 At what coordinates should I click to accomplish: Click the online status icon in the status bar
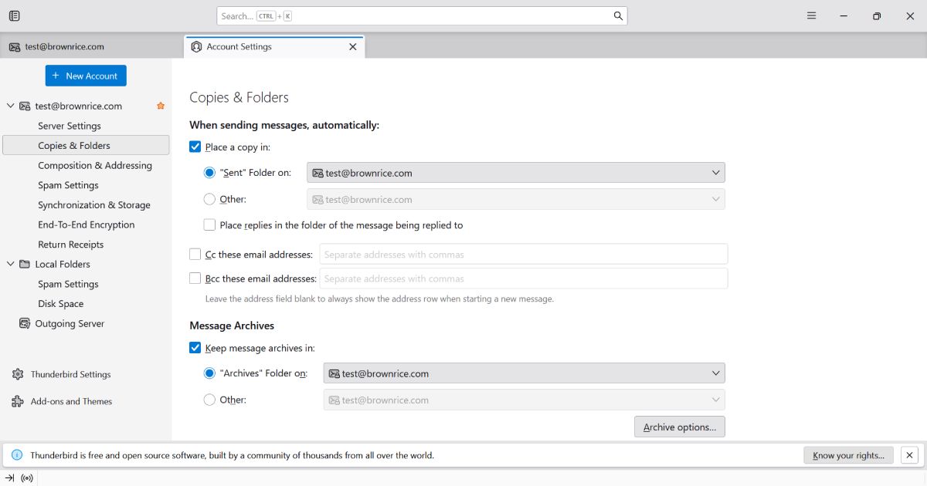pyautogui.click(x=27, y=478)
